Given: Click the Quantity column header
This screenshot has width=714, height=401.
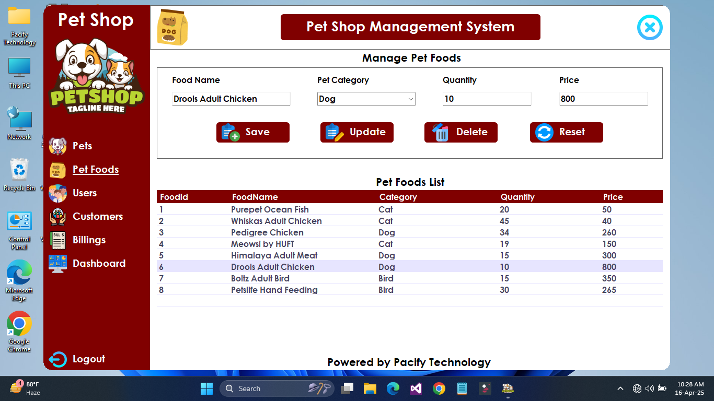Looking at the screenshot, I should (517, 197).
